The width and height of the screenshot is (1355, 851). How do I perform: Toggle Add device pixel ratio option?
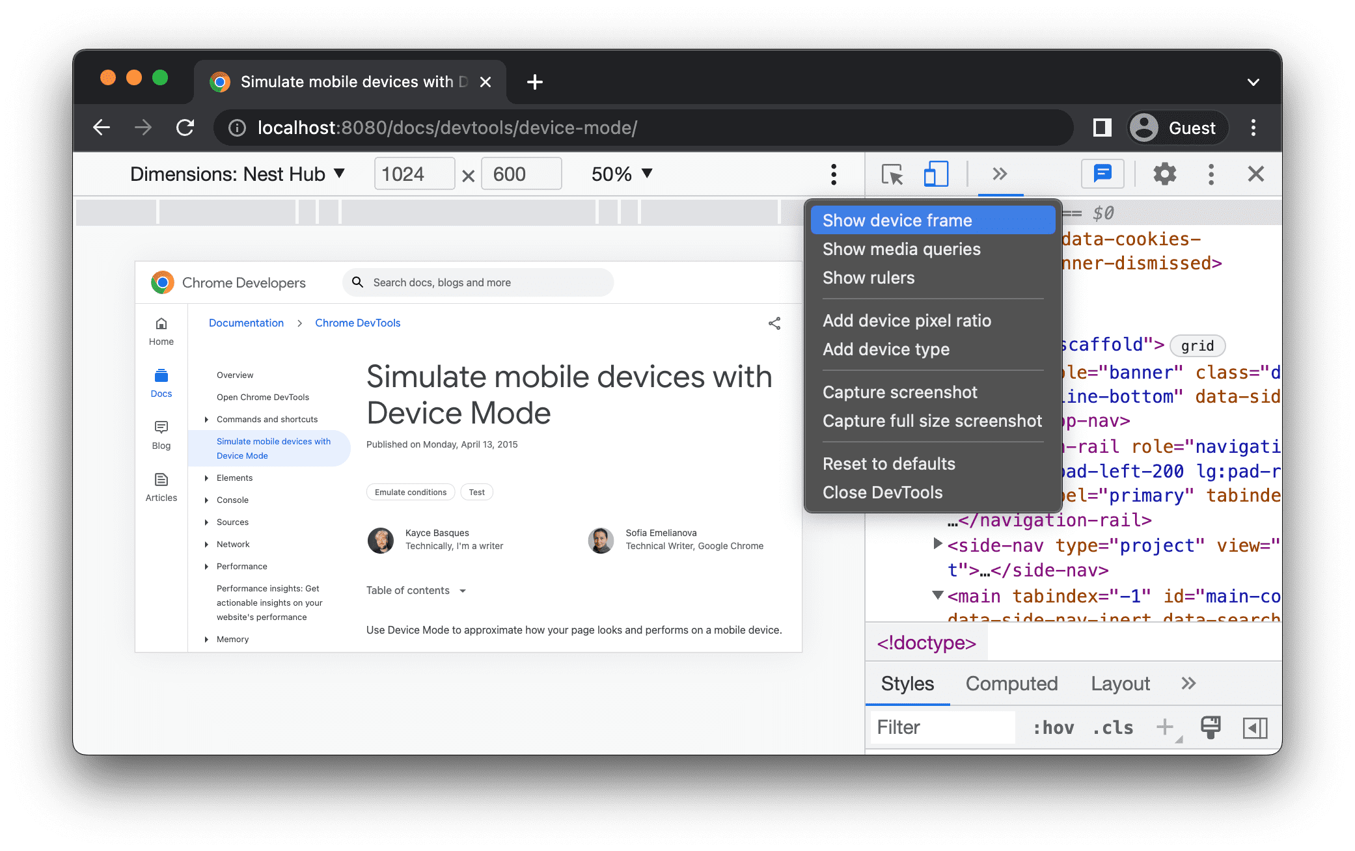tap(907, 319)
